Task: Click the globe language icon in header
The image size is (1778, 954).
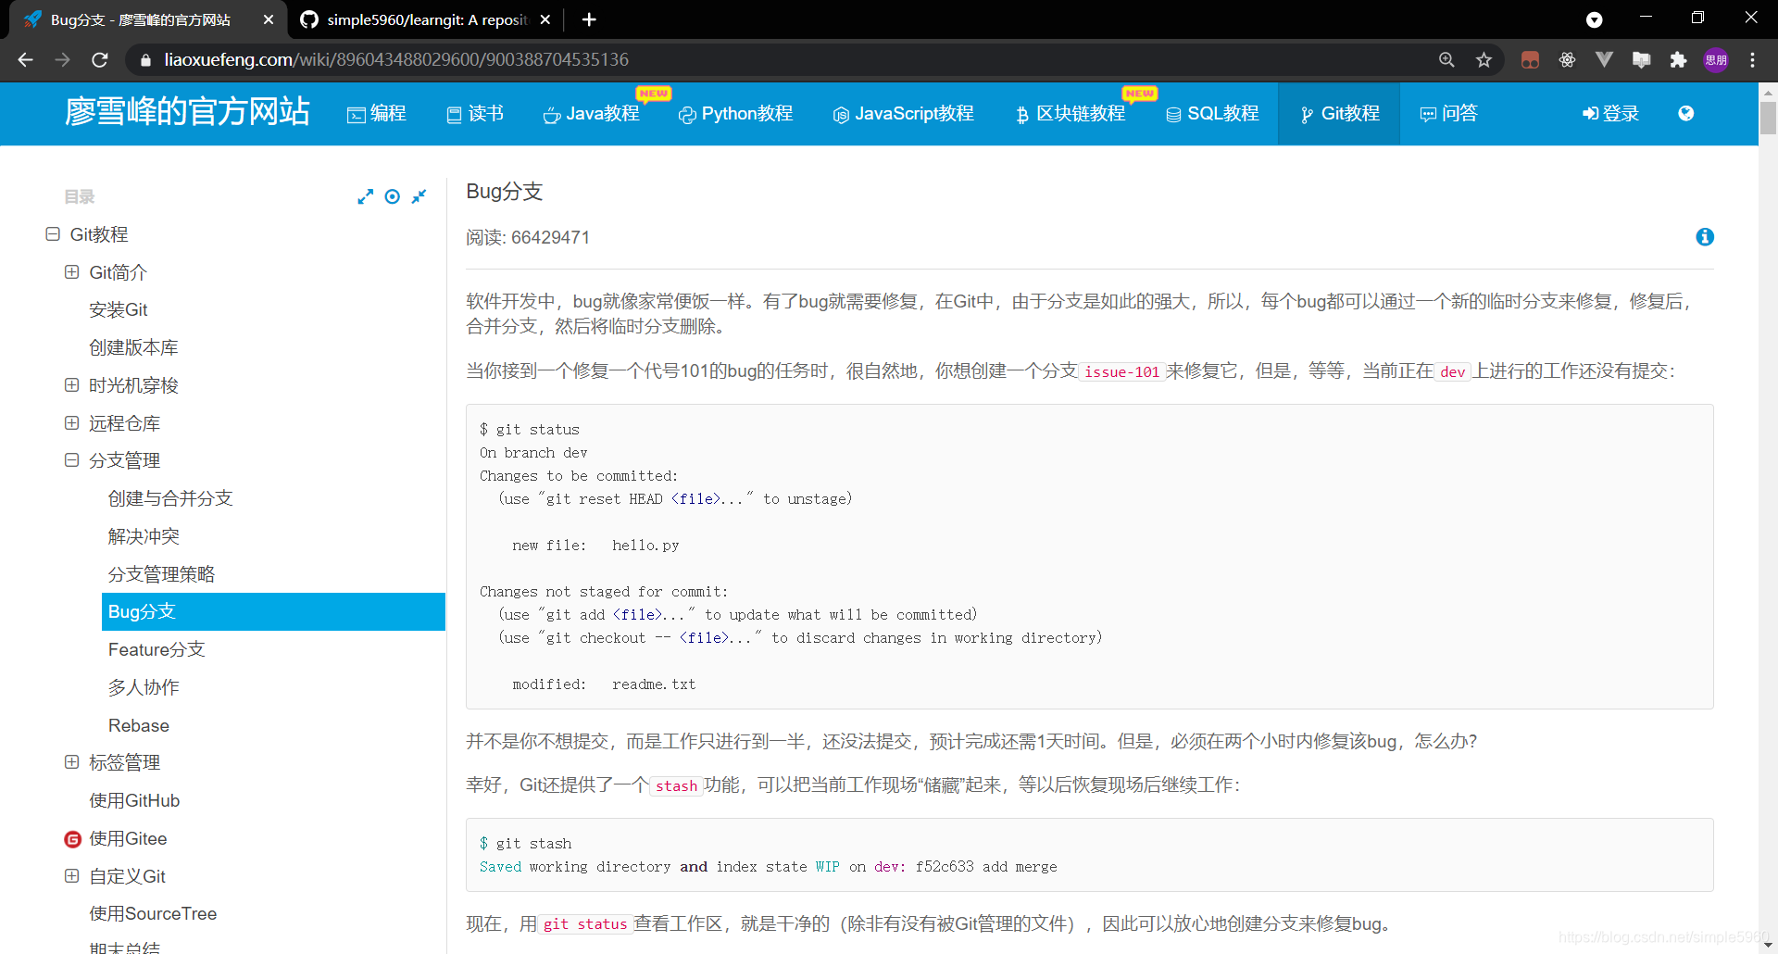Action: 1686,113
